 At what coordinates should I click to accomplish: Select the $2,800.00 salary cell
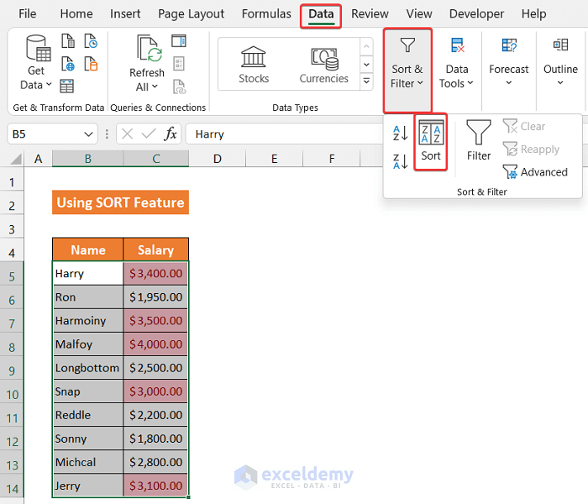pos(155,462)
